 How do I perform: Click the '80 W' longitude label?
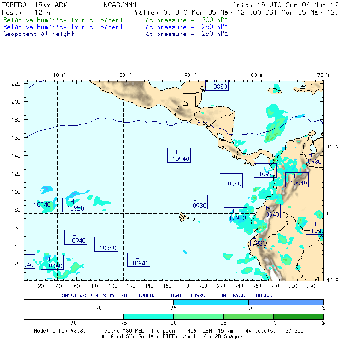click(x=256, y=75)
